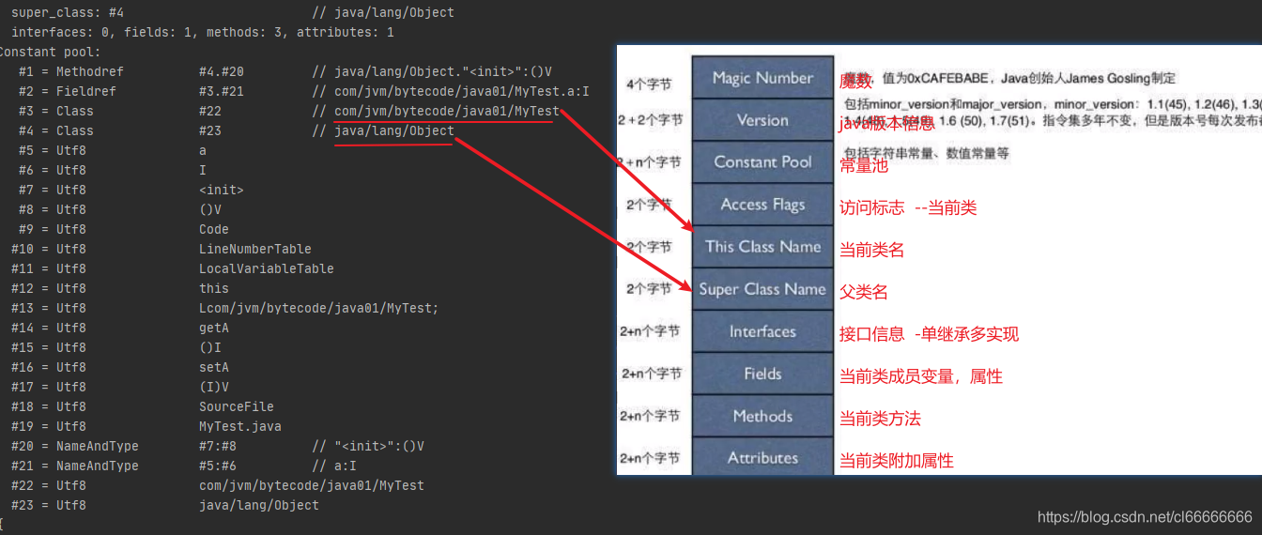The image size is (1262, 535).
Task: Click the '#21 = NameAndType' entry
Action: click(x=74, y=466)
